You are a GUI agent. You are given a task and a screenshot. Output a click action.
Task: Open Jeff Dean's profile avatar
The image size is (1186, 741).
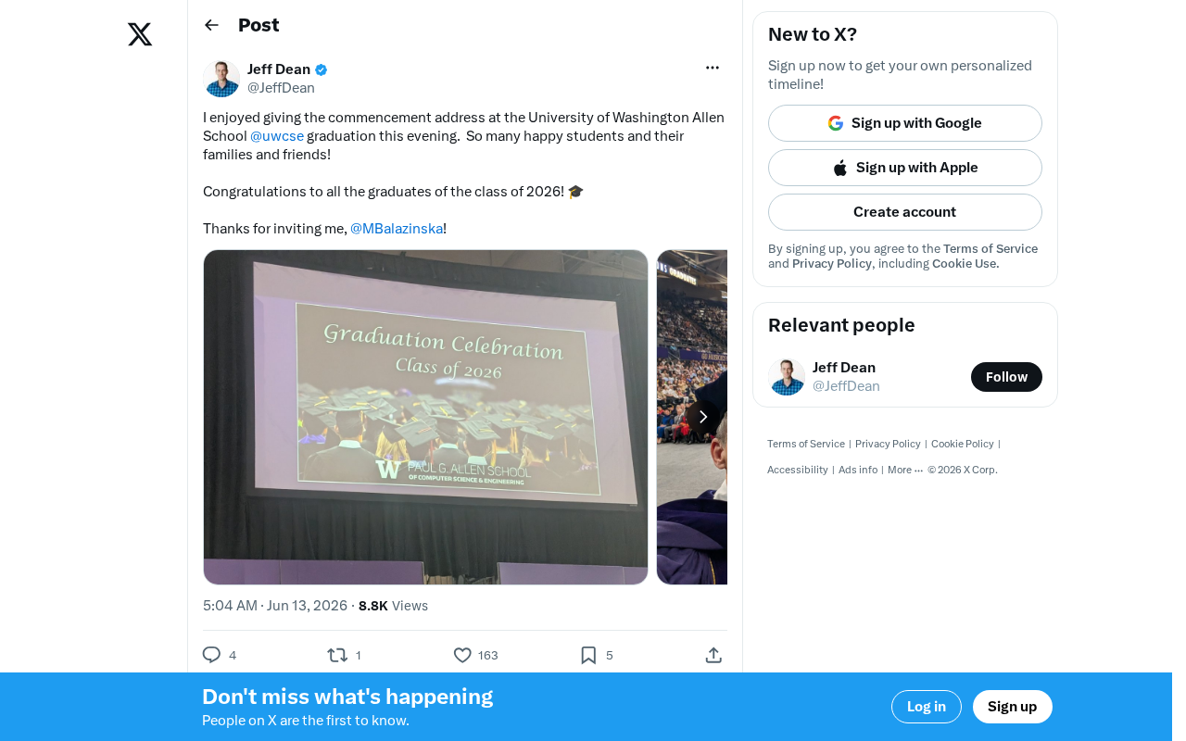coord(221,79)
